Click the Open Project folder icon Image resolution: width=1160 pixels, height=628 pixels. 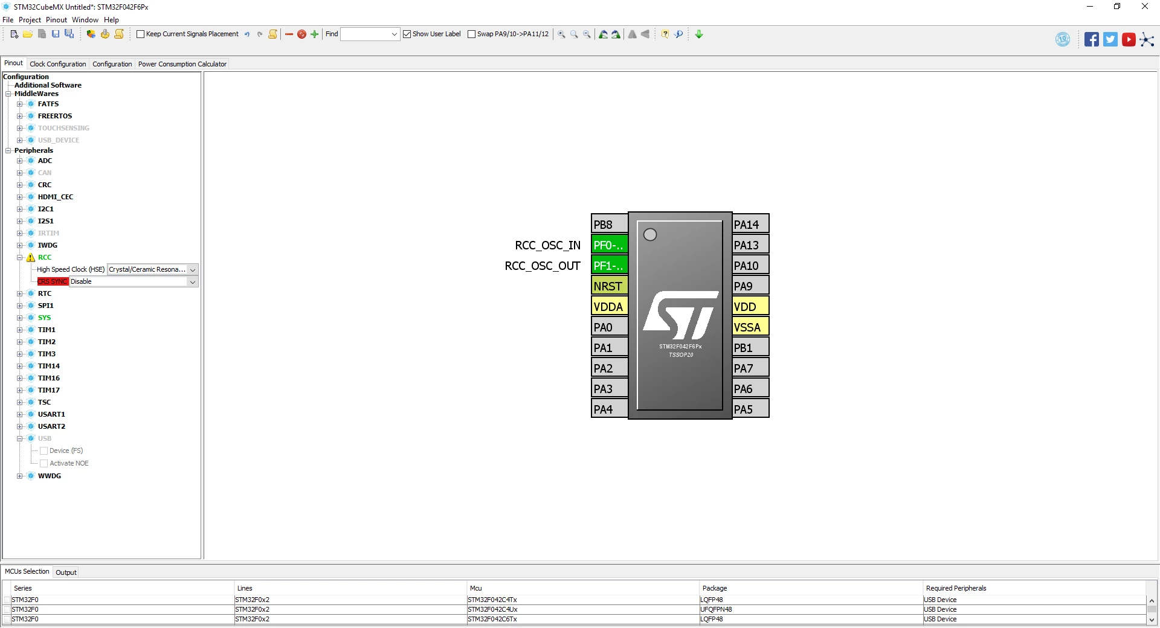(x=28, y=34)
